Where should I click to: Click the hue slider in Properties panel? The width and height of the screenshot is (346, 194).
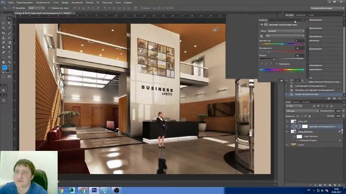pos(282,44)
